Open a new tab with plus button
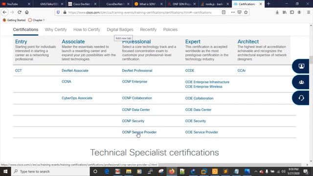The height and width of the screenshot is (176, 313). 268,4
